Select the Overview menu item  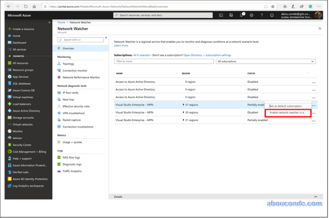tap(68, 48)
